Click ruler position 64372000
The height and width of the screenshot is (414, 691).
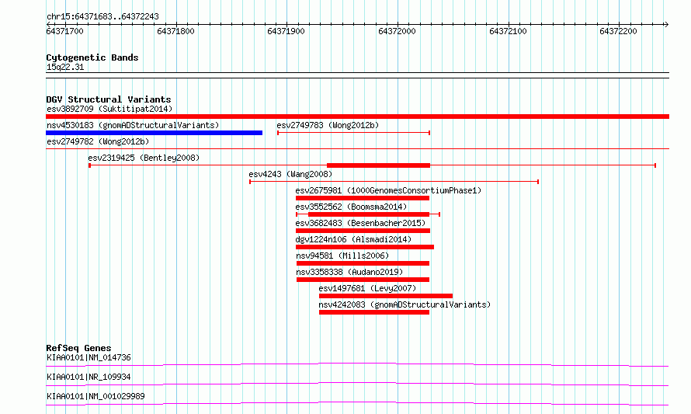click(397, 31)
